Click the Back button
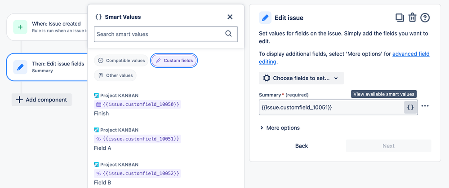The image size is (449, 188). (302, 146)
